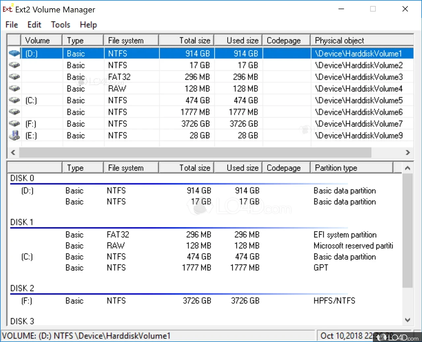422x342 pixels.
Task: Open the Tools menu
Action: (60, 25)
